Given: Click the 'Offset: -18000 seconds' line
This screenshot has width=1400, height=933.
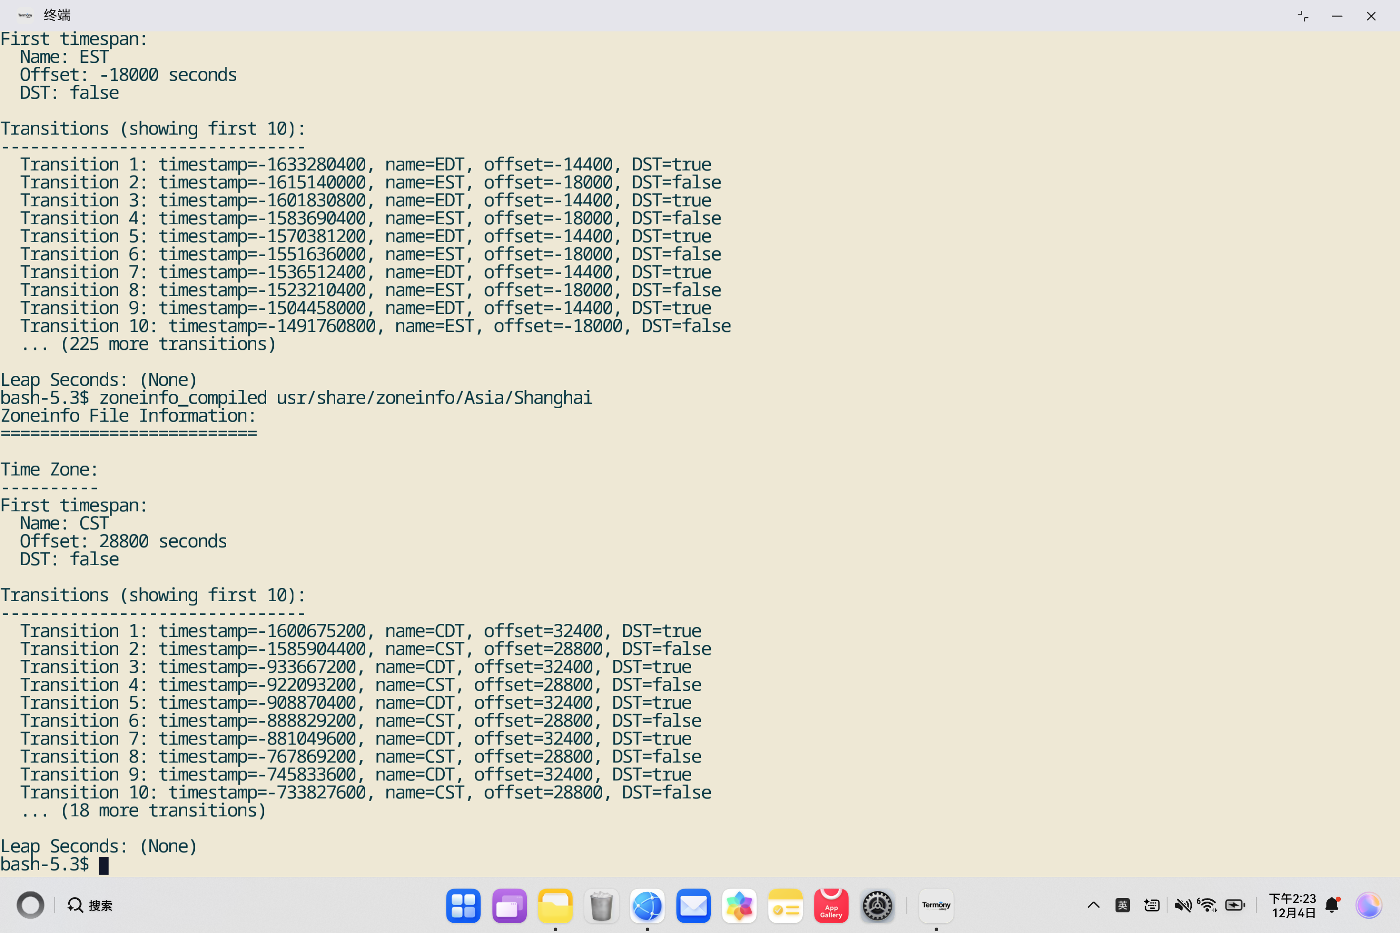Looking at the screenshot, I should pos(128,74).
